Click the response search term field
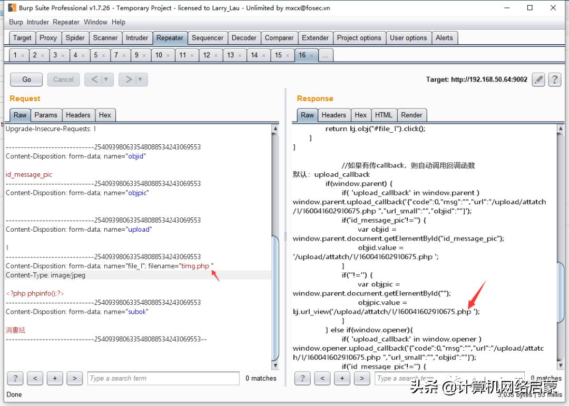The image size is (569, 406). (449, 379)
